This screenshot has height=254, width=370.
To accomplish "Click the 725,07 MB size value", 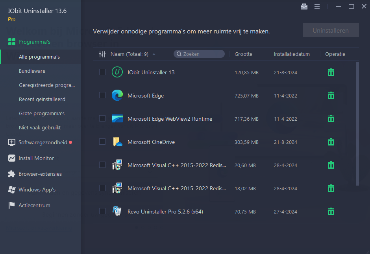I will pyautogui.click(x=246, y=96).
